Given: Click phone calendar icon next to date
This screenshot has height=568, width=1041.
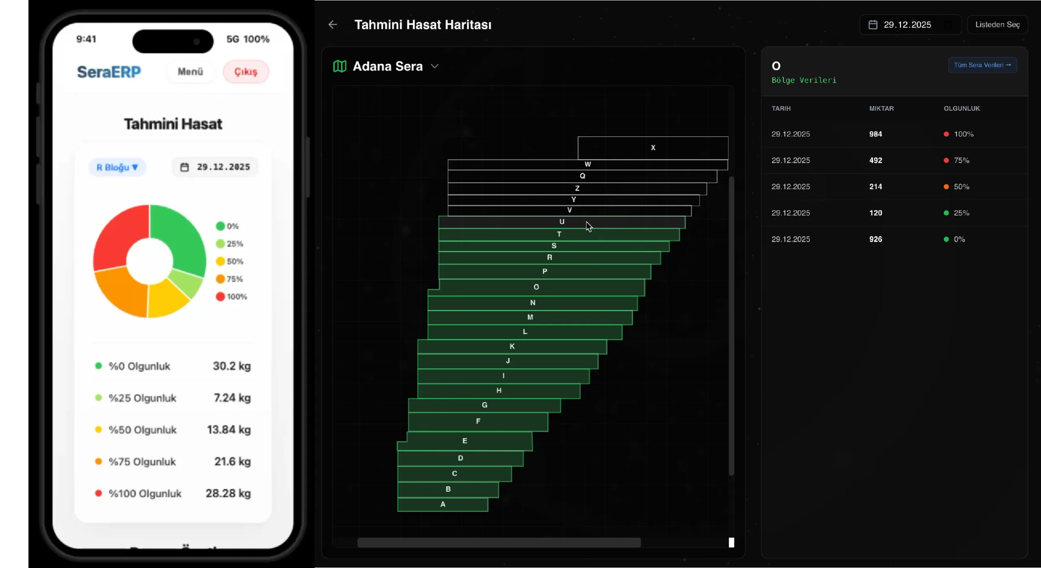Looking at the screenshot, I should [x=185, y=167].
